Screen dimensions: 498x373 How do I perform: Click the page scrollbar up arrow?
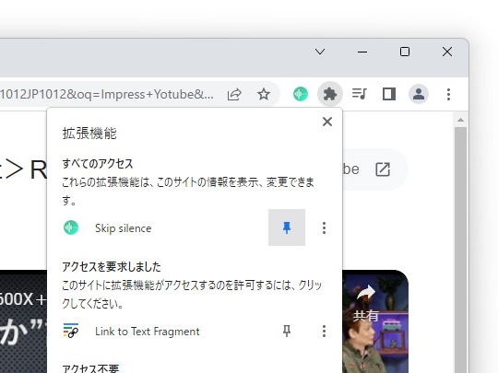point(460,121)
